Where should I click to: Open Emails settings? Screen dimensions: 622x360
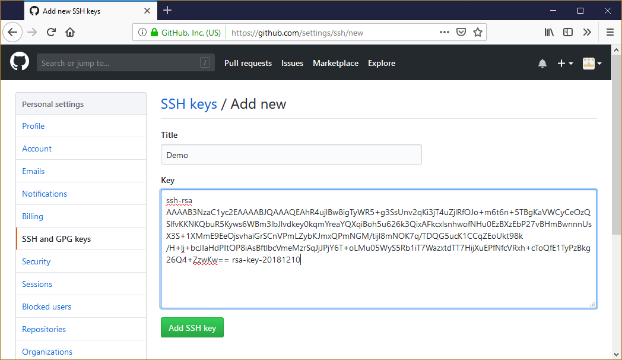pos(81,171)
